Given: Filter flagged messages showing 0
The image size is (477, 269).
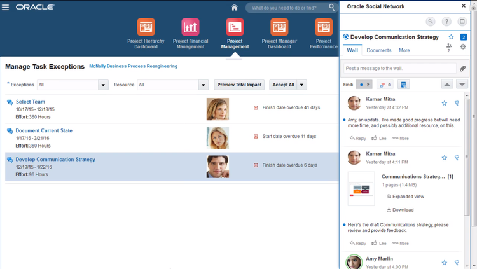Looking at the screenshot, I should coord(385,85).
